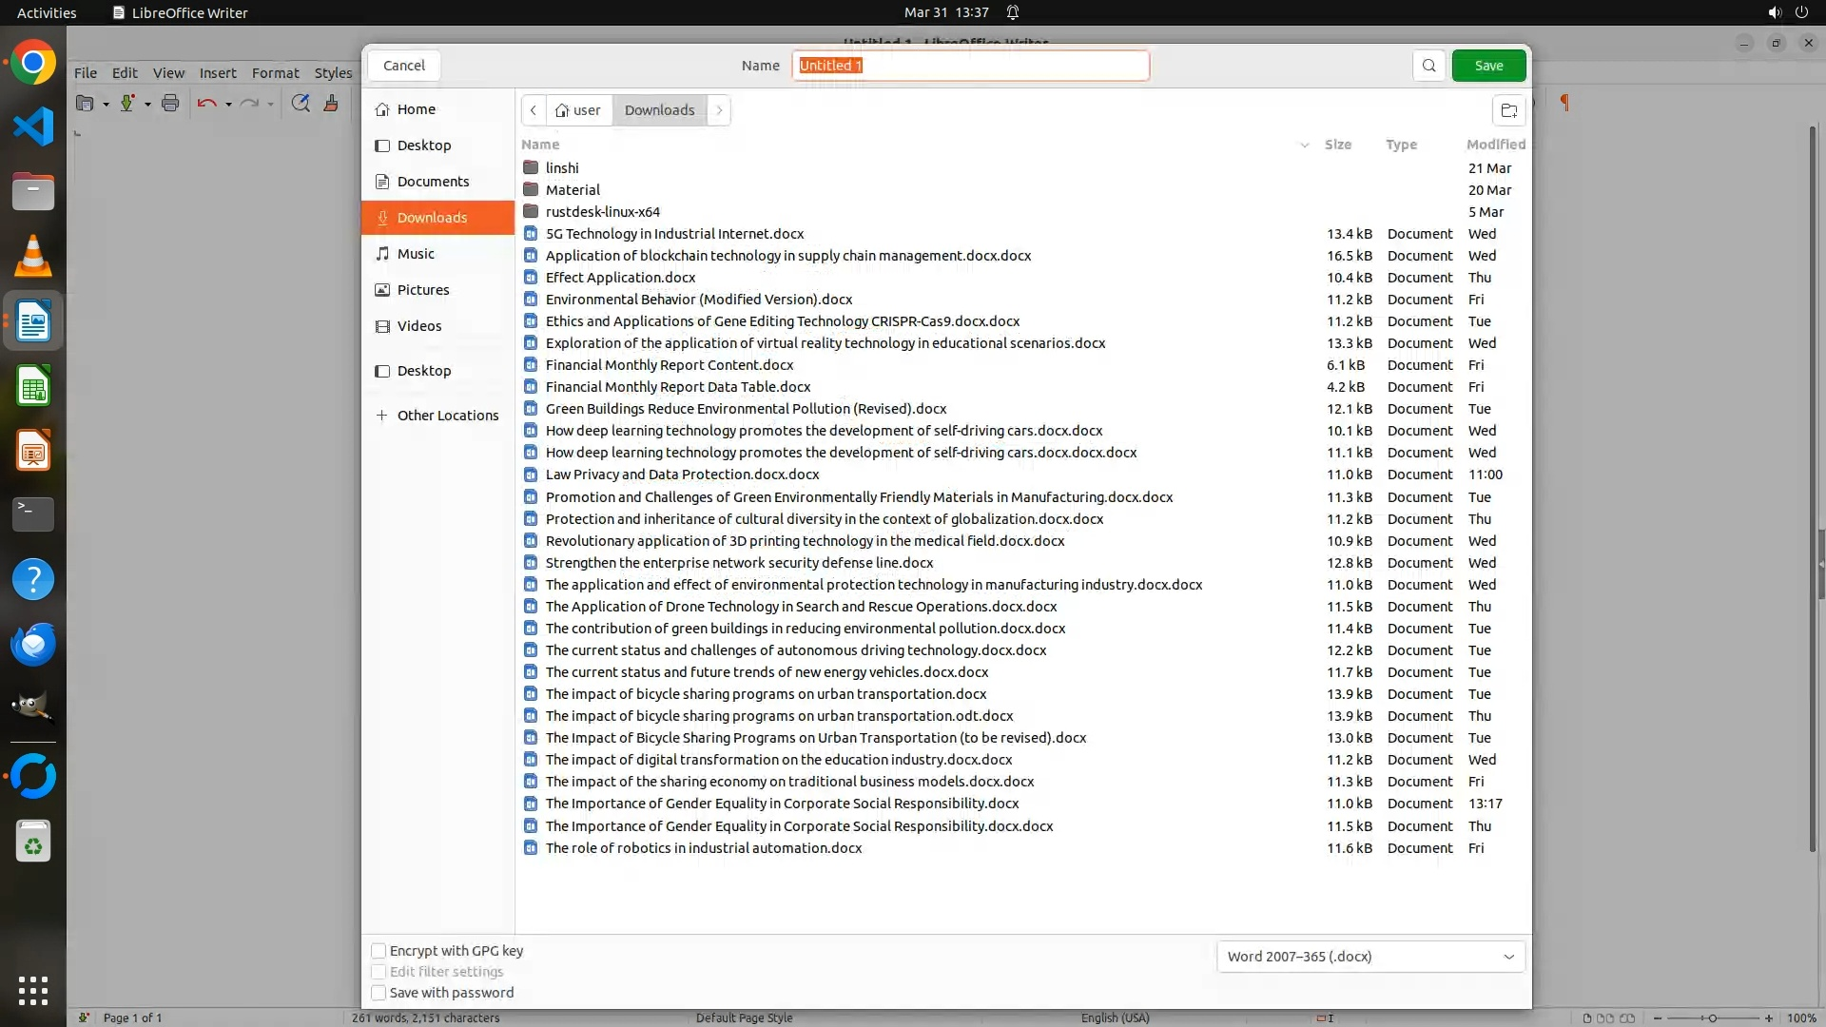Open the Insert menu
1826x1027 pixels.
point(218,73)
